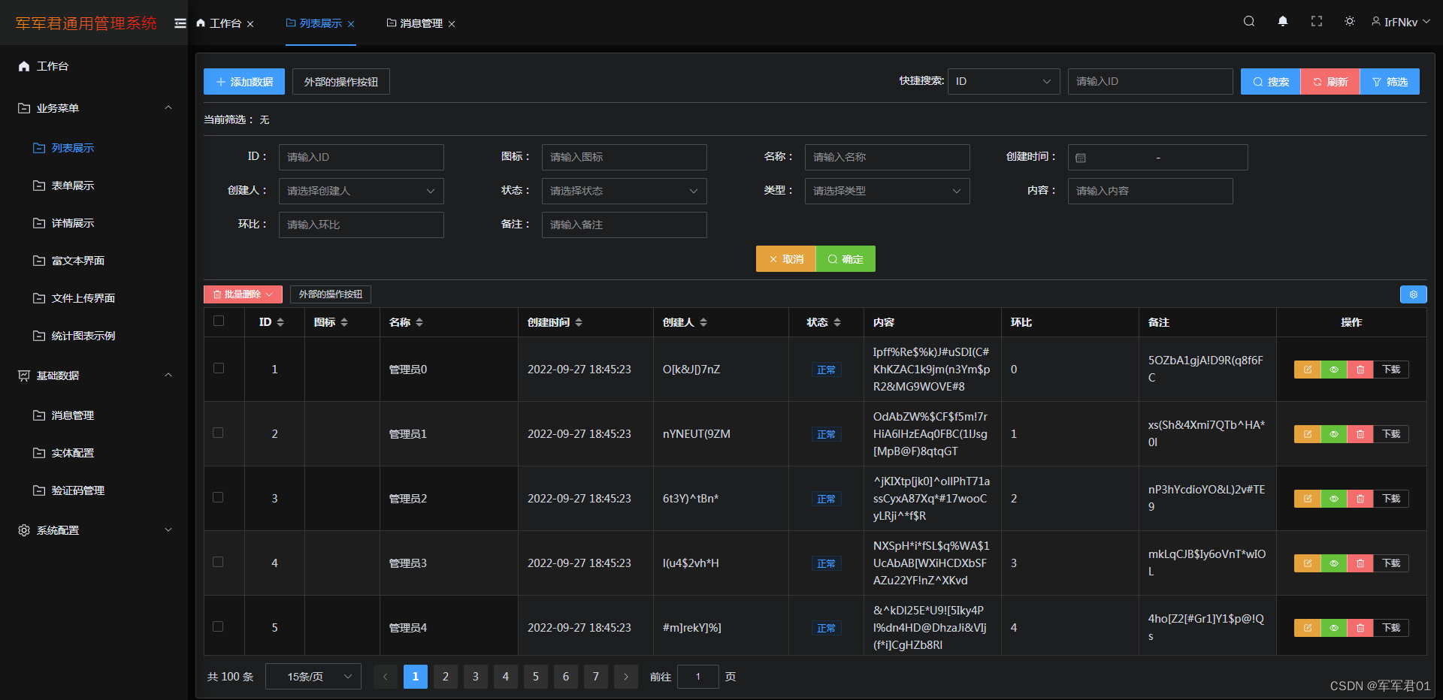The width and height of the screenshot is (1443, 700).
Task: View row 3 details via green eye icon
Action: tap(1333, 499)
